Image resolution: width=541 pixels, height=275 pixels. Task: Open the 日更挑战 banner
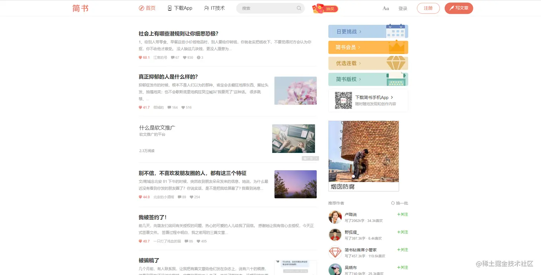(x=368, y=31)
